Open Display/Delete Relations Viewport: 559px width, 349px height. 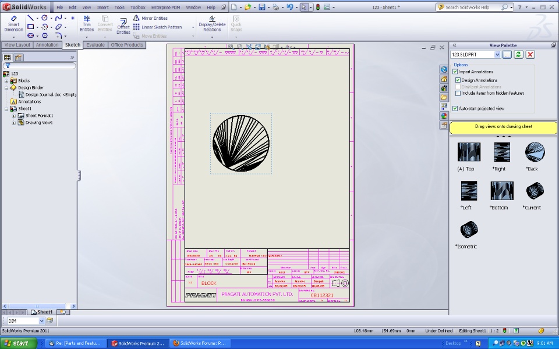coord(212,23)
